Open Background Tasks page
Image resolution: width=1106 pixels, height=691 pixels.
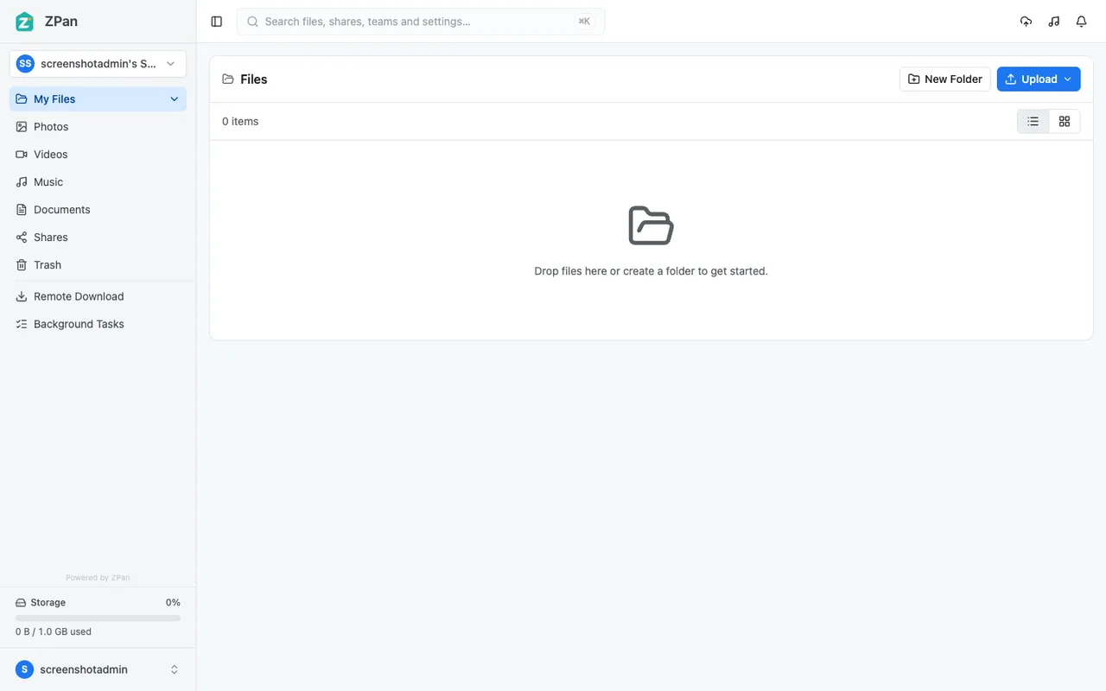pos(98,324)
